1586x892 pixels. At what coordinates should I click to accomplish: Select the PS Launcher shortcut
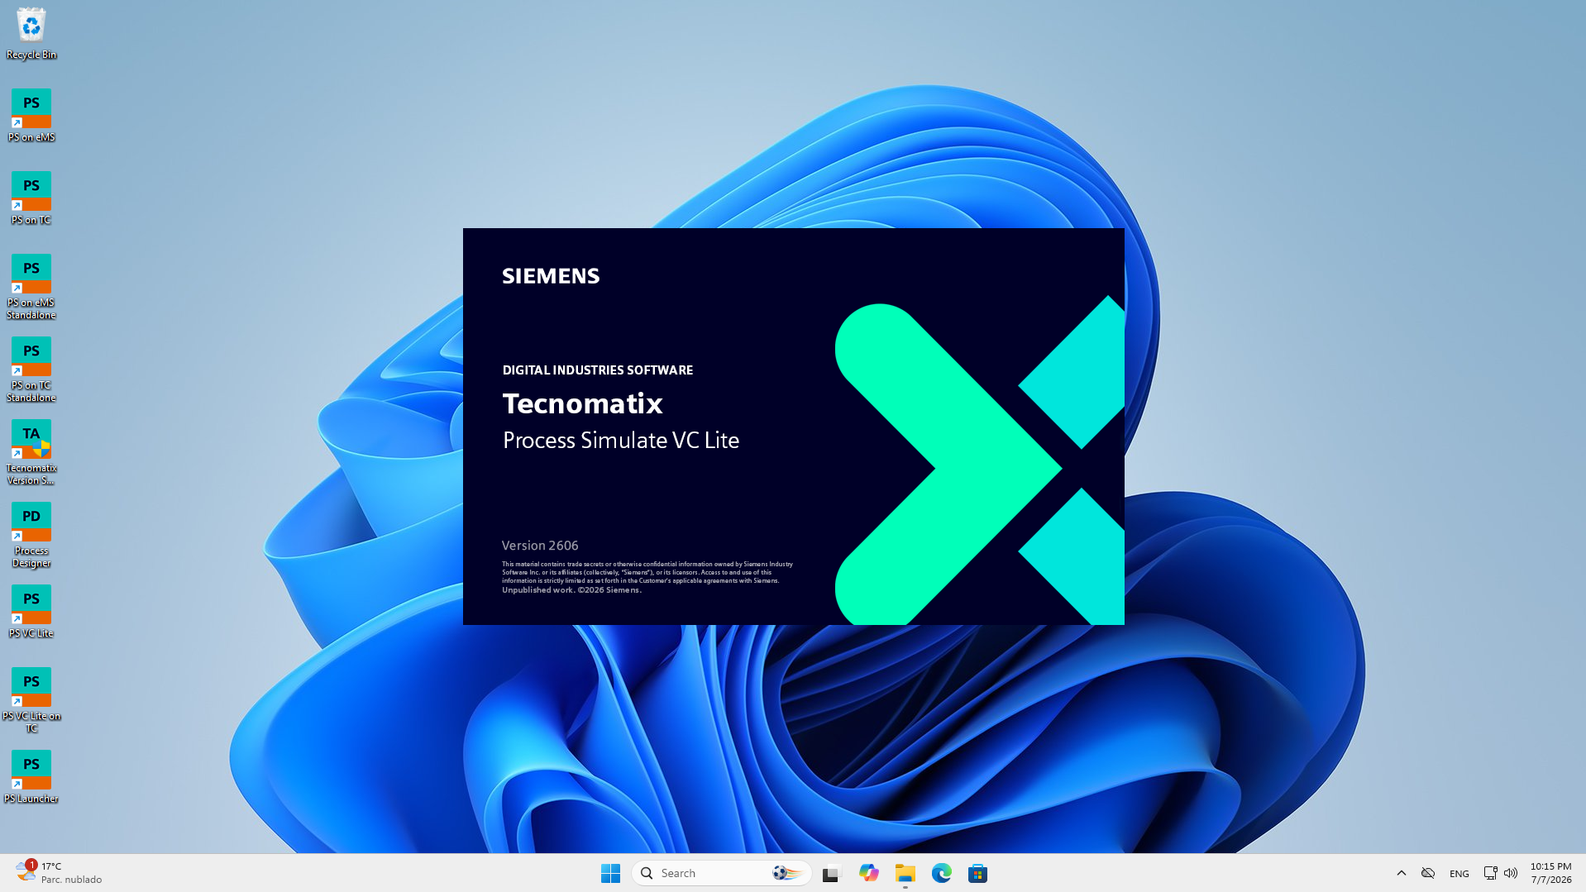pyautogui.click(x=31, y=777)
